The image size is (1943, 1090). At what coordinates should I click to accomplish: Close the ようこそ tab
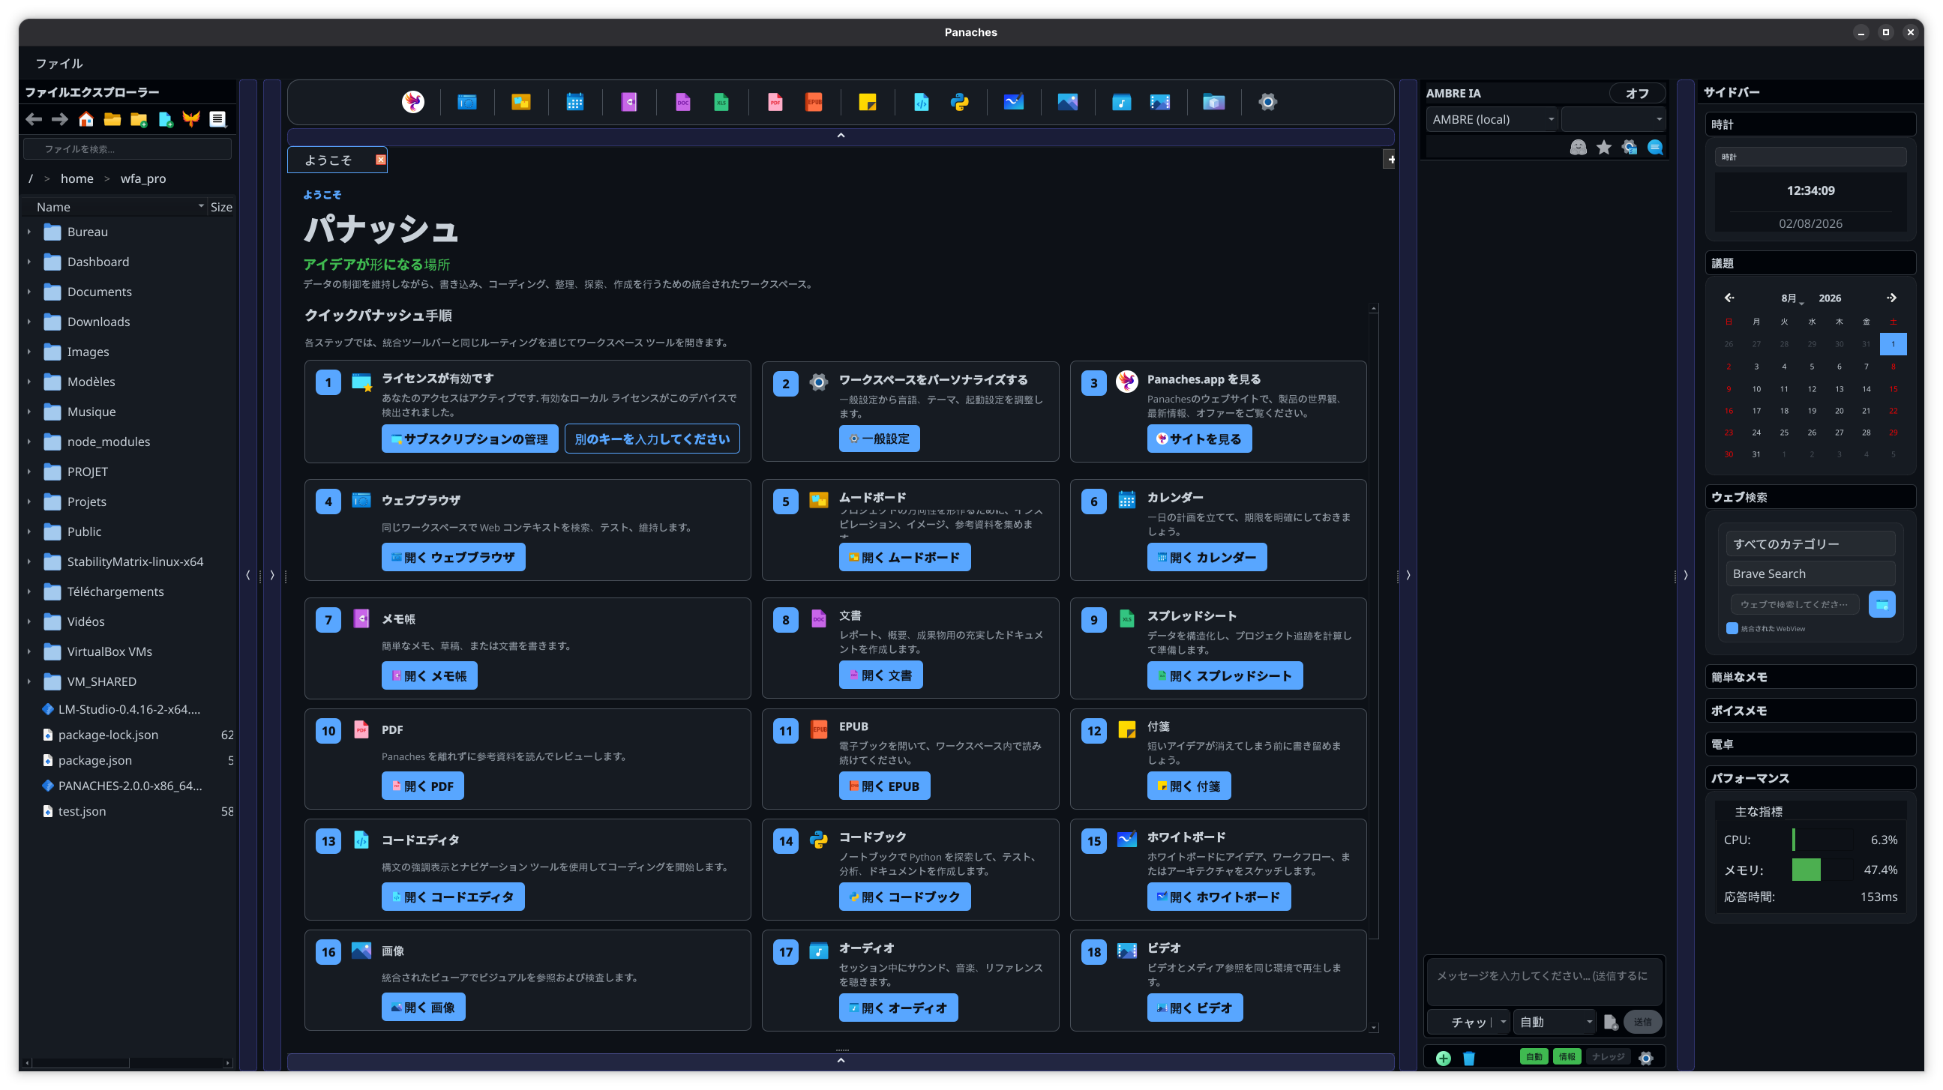pyautogui.click(x=381, y=160)
